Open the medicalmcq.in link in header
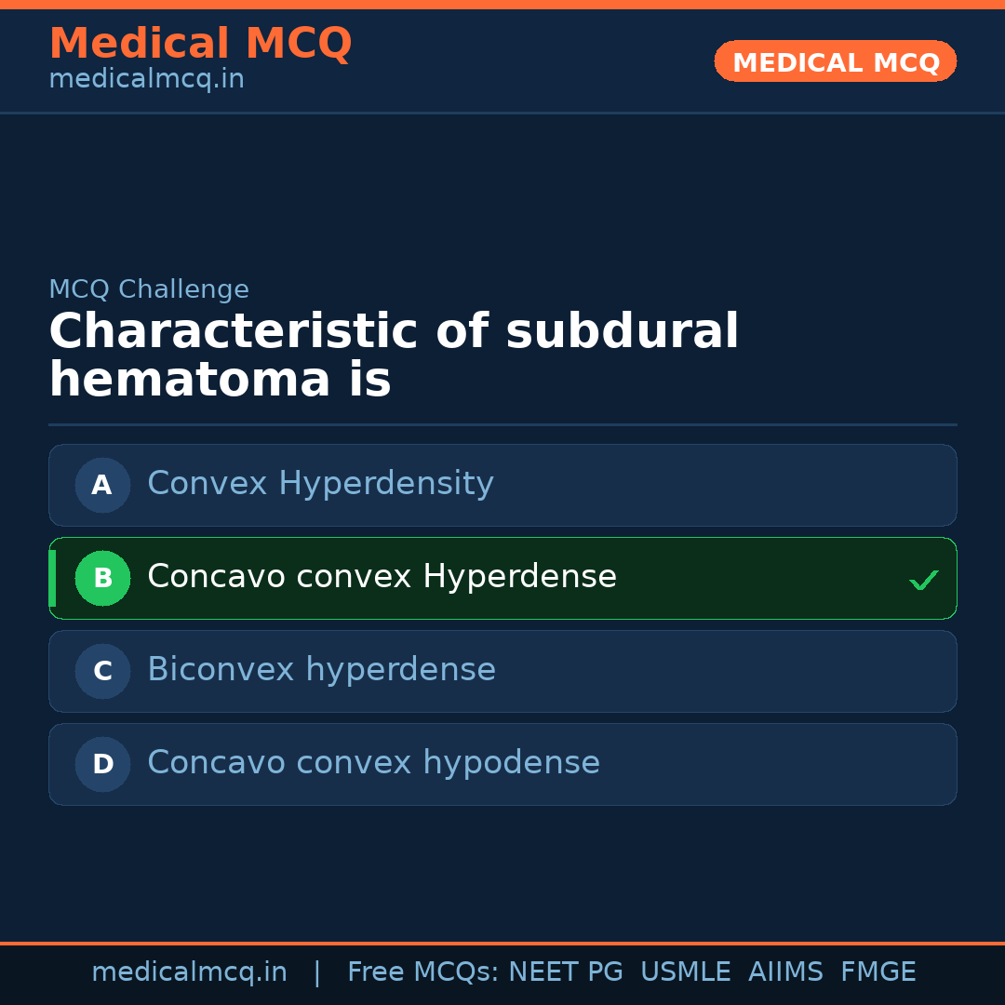This screenshot has width=1005, height=1005. [146, 80]
